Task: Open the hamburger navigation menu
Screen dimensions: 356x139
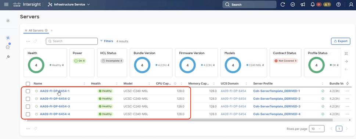Action: pyautogui.click(x=6, y=4)
